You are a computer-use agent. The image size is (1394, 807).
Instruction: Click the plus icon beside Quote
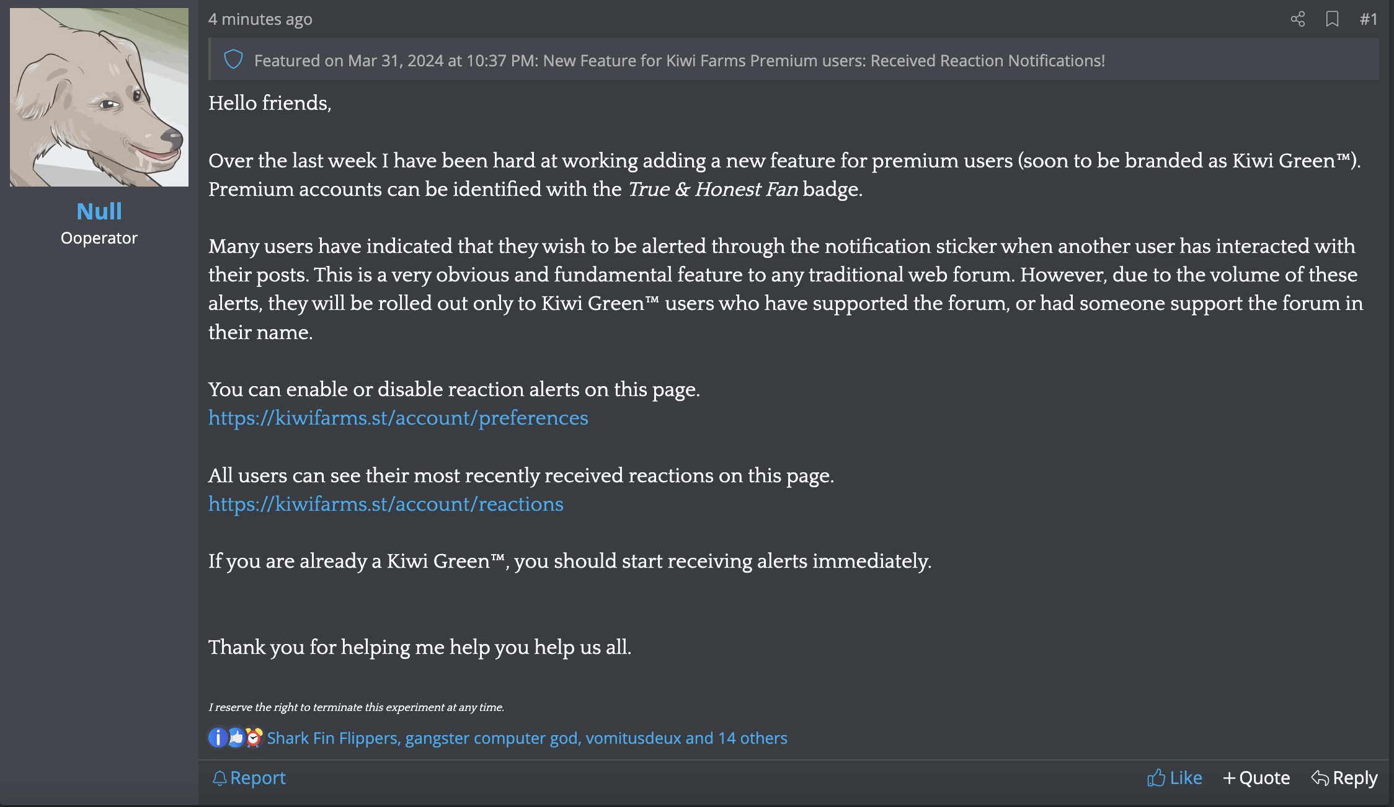[x=1229, y=778]
